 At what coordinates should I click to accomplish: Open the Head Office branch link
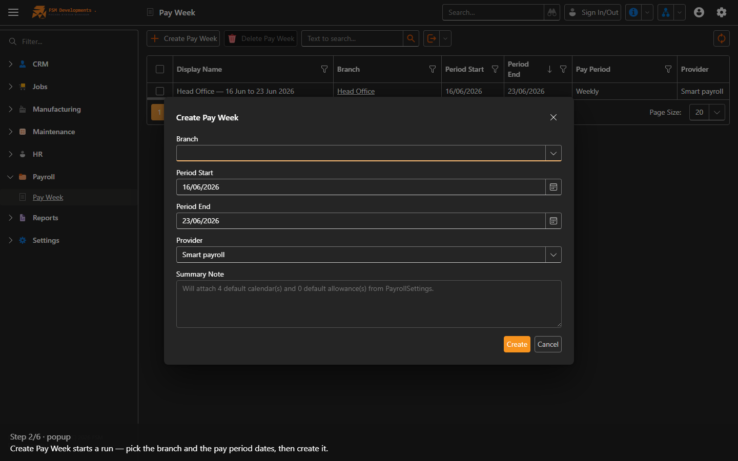(356, 91)
